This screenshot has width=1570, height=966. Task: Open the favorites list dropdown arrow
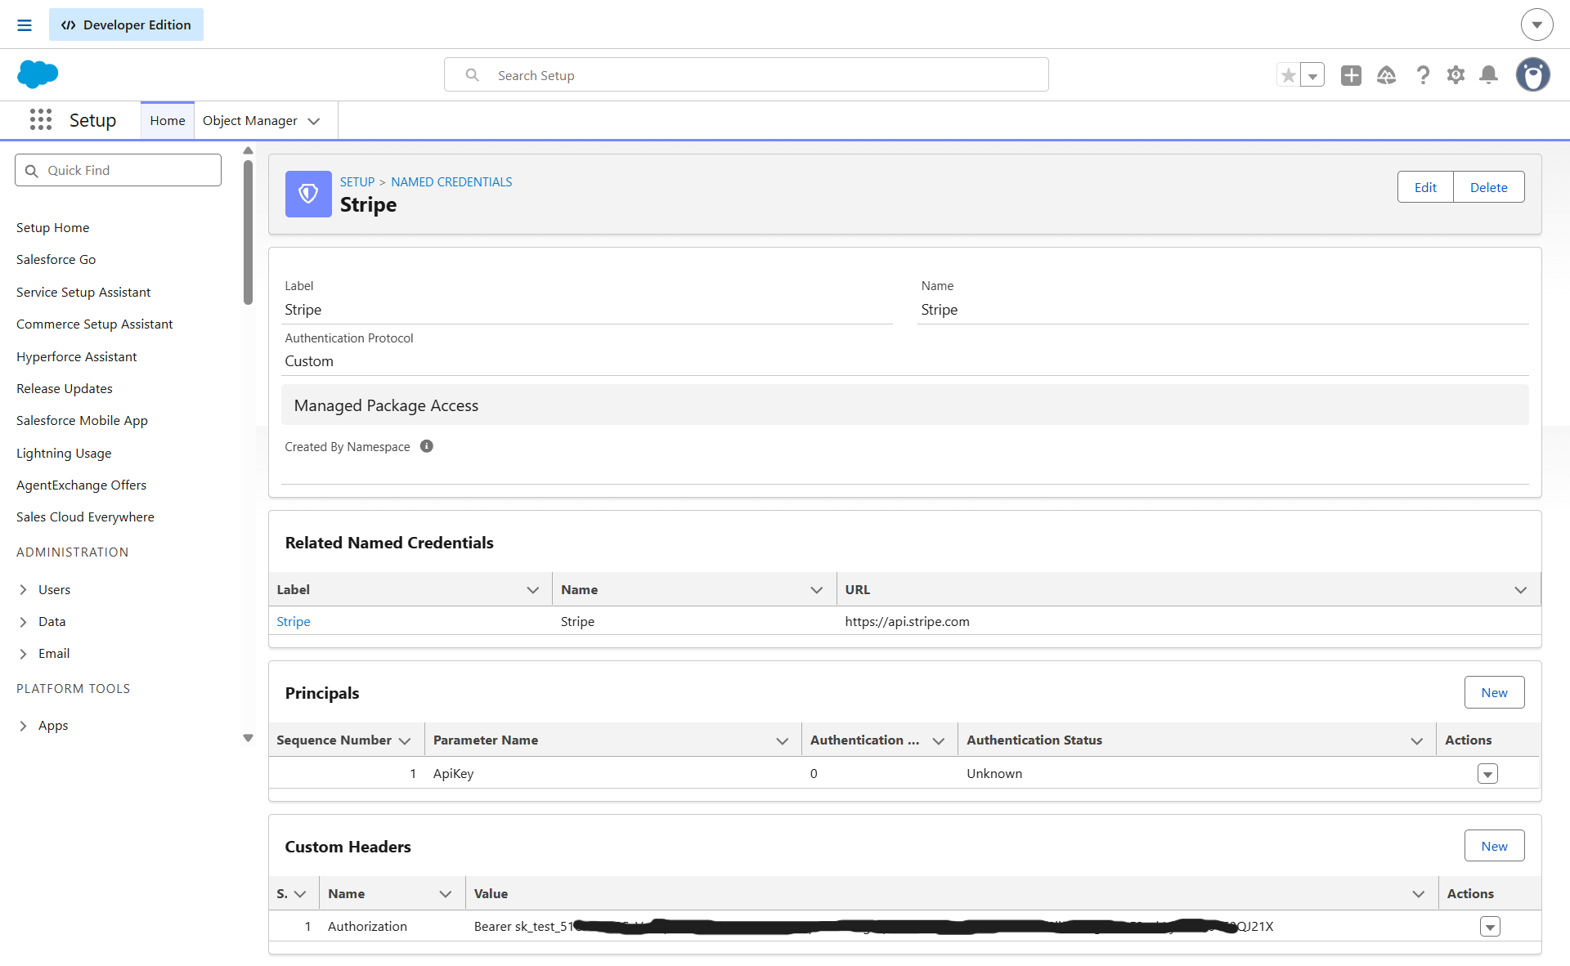[x=1312, y=75]
